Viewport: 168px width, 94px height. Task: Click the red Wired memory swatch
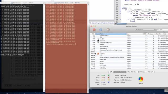point(109,78)
